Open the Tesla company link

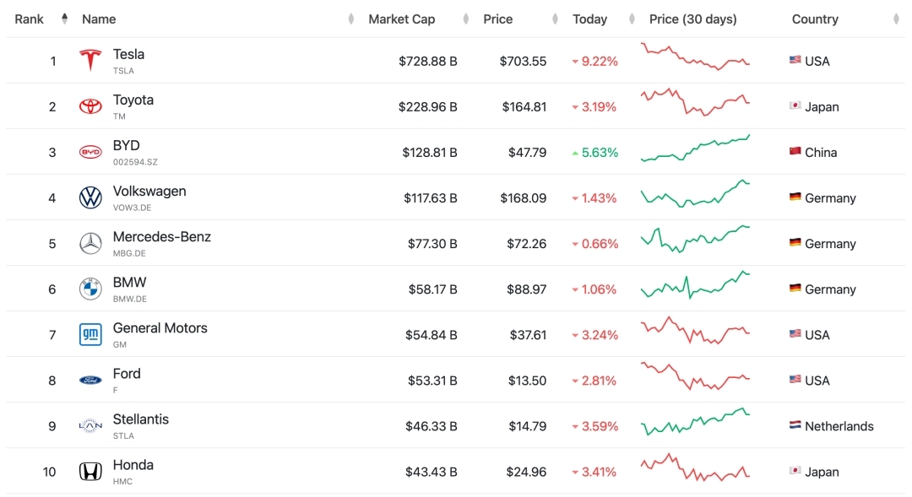tap(128, 54)
